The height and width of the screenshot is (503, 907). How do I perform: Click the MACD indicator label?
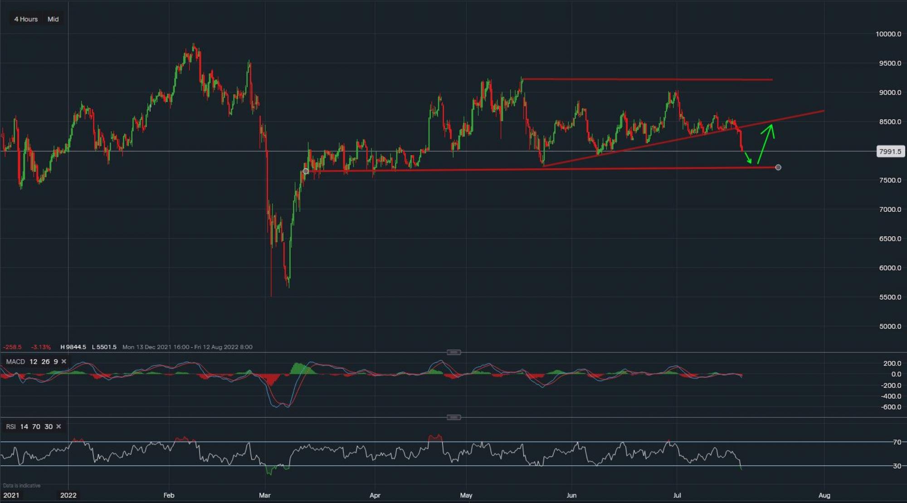pyautogui.click(x=15, y=361)
